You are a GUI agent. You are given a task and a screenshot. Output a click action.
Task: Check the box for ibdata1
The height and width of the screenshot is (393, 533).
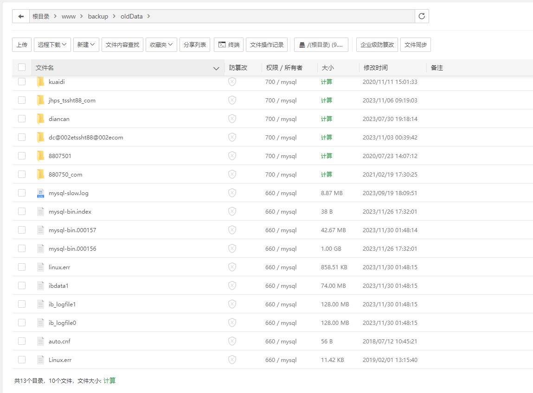22,285
